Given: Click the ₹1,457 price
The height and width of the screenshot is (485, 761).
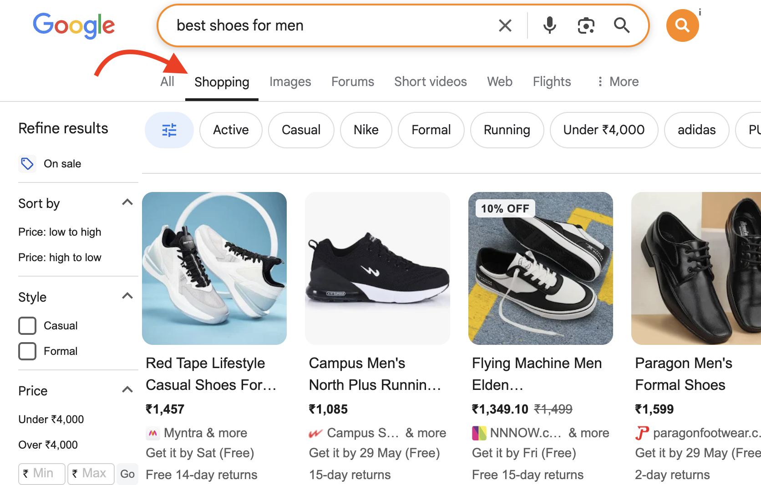Looking at the screenshot, I should 165,409.
